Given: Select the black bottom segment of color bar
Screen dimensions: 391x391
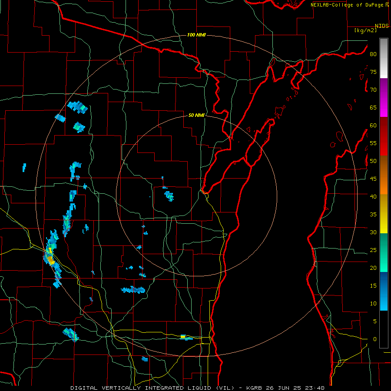Looking at the screenshot, I should [384, 329].
